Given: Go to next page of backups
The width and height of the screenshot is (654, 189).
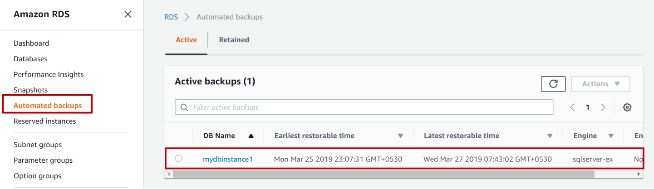Looking at the screenshot, I should (x=603, y=107).
